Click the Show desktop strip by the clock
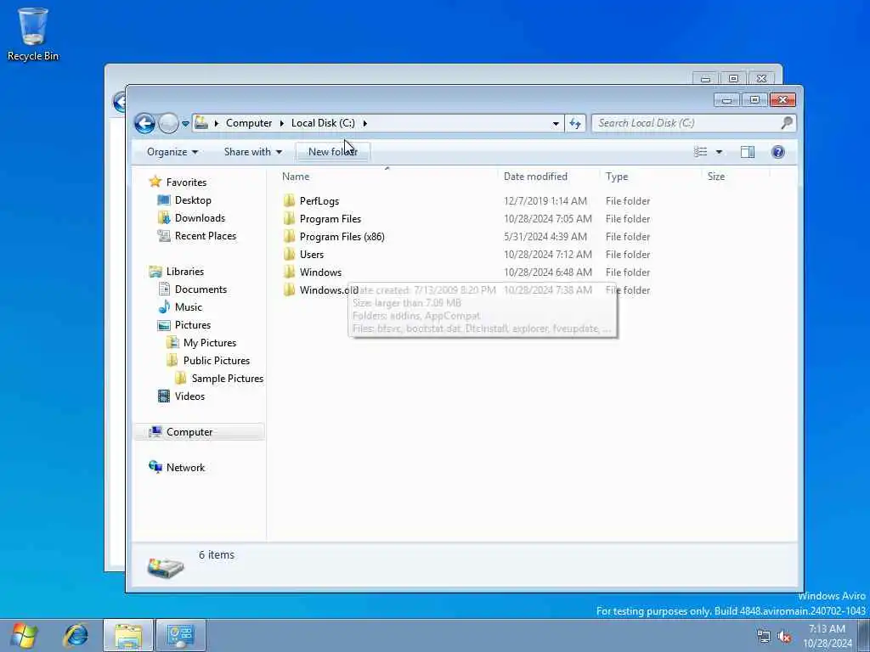This screenshot has height=652, width=870. point(864,636)
